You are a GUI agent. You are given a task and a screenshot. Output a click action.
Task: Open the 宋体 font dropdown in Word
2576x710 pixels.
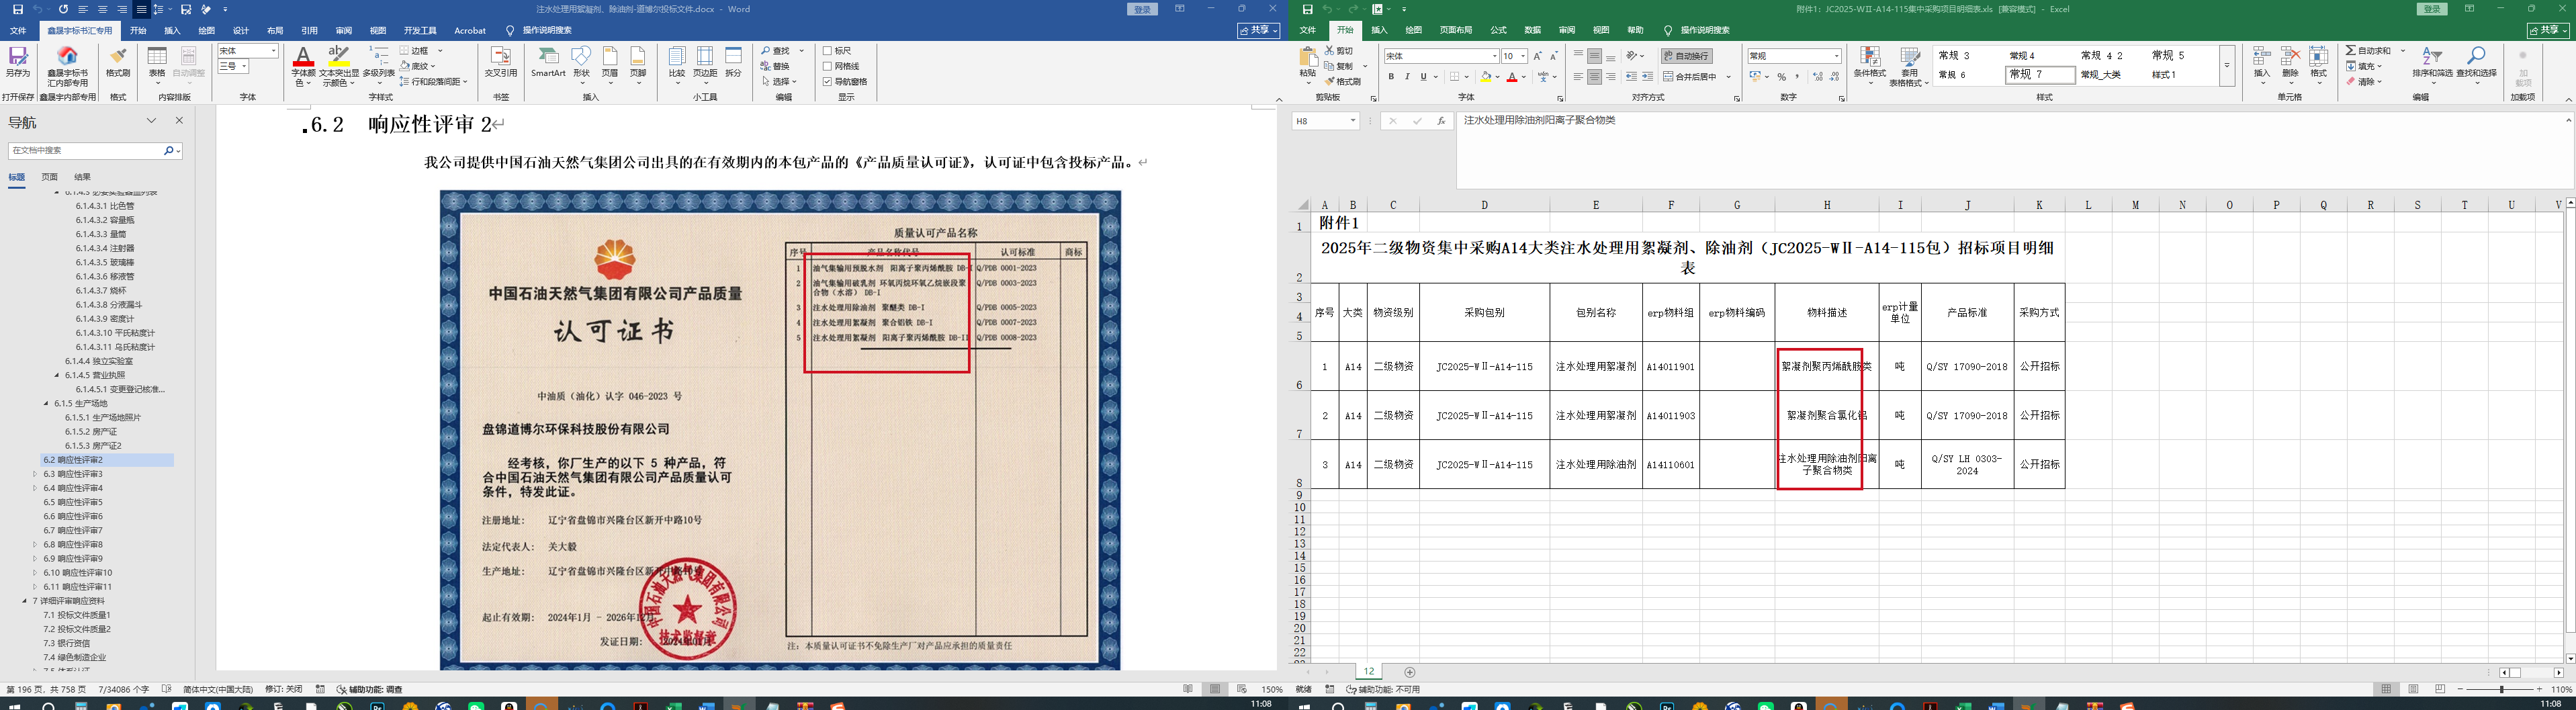coord(275,51)
